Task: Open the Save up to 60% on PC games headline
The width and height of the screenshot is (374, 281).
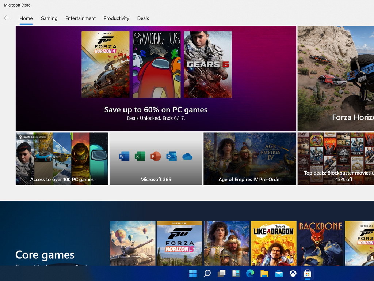Action: point(156,110)
